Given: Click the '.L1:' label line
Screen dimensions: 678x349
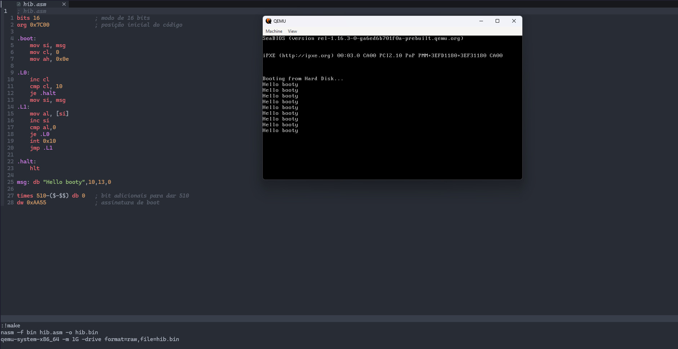Looking at the screenshot, I should tap(23, 107).
